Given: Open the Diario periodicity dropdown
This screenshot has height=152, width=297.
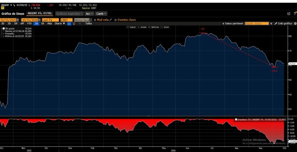Looking at the screenshot, I should (60, 23).
